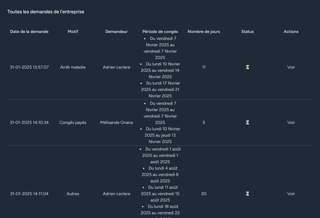Click hourglass status icon for Autres request

tap(247, 194)
